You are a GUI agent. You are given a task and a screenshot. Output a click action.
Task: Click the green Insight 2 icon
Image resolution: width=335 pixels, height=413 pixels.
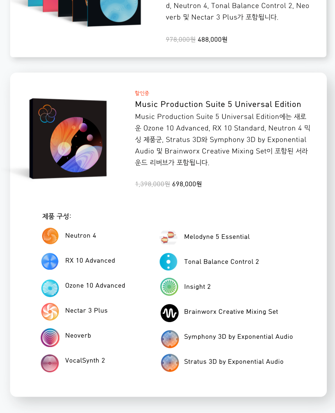pos(169,287)
